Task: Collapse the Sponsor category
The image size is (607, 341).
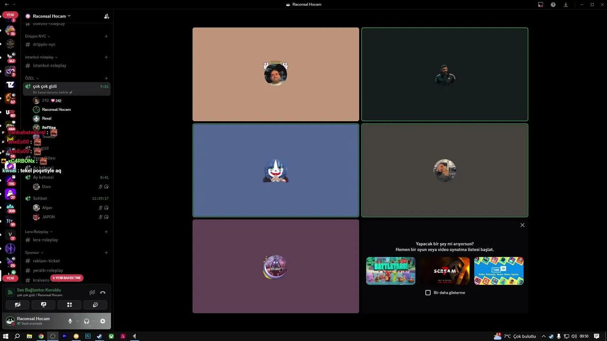Action: coord(34,252)
